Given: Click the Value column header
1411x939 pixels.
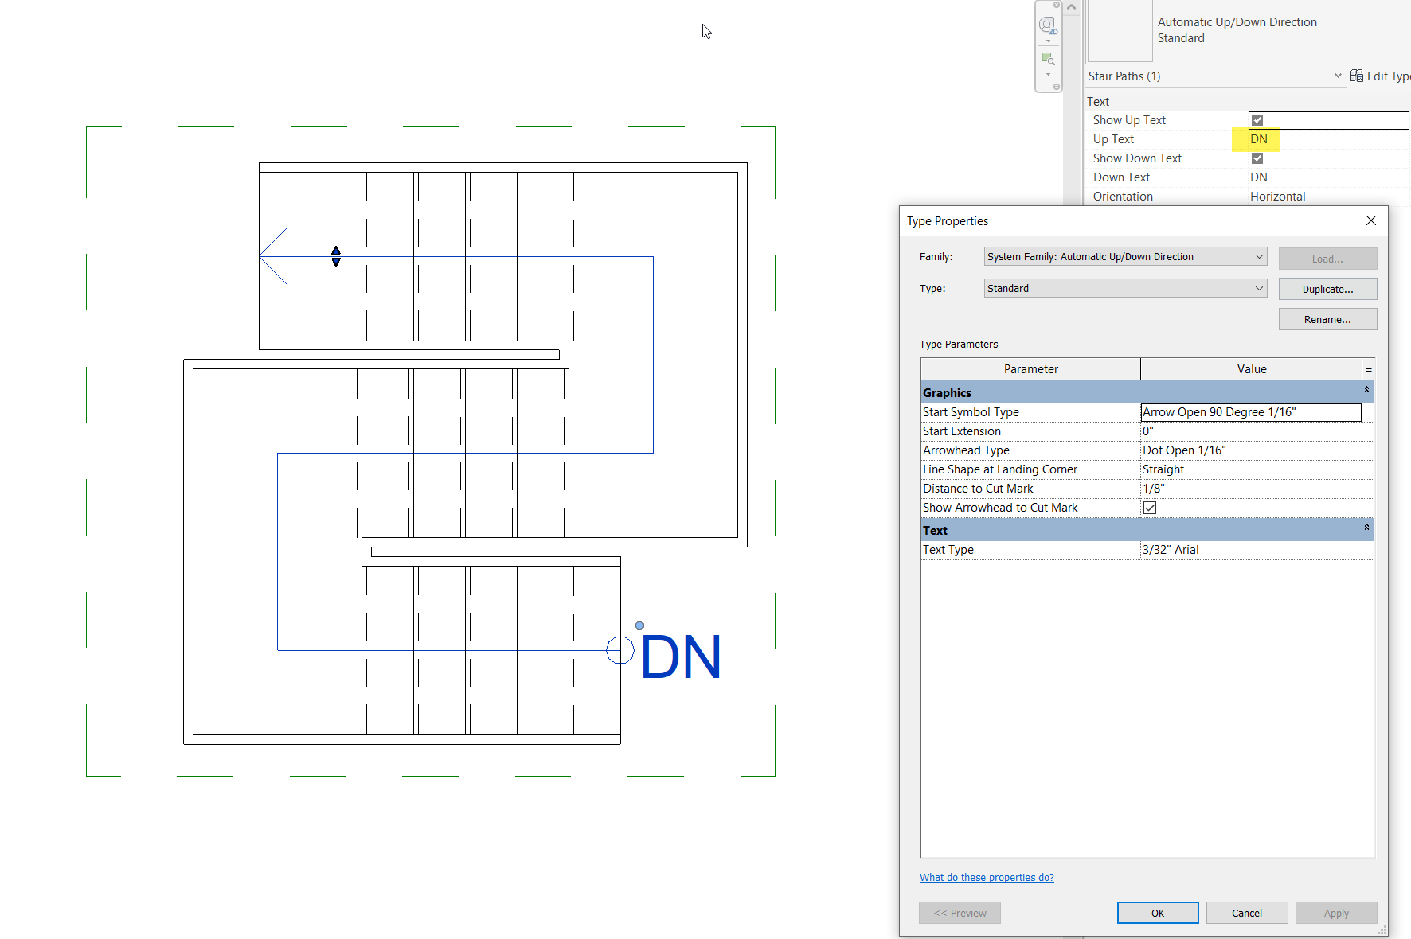Looking at the screenshot, I should (x=1251, y=369).
